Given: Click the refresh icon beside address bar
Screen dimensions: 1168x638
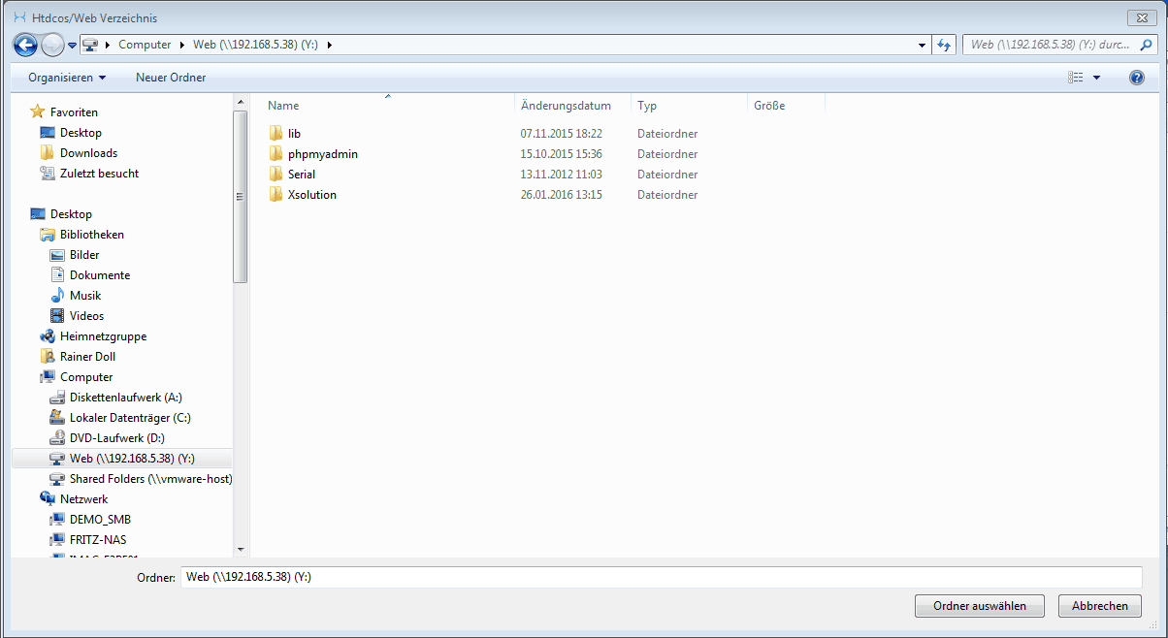Looking at the screenshot, I should click(944, 45).
